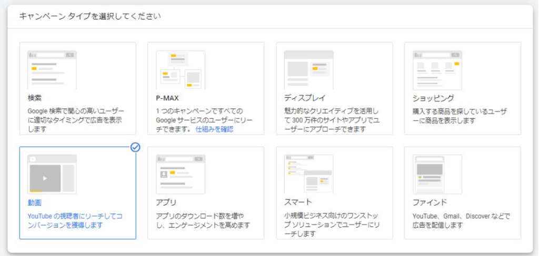Click the 小規模ビジネス向け description
Viewport: 539px width, 256px height.
(x=332, y=225)
